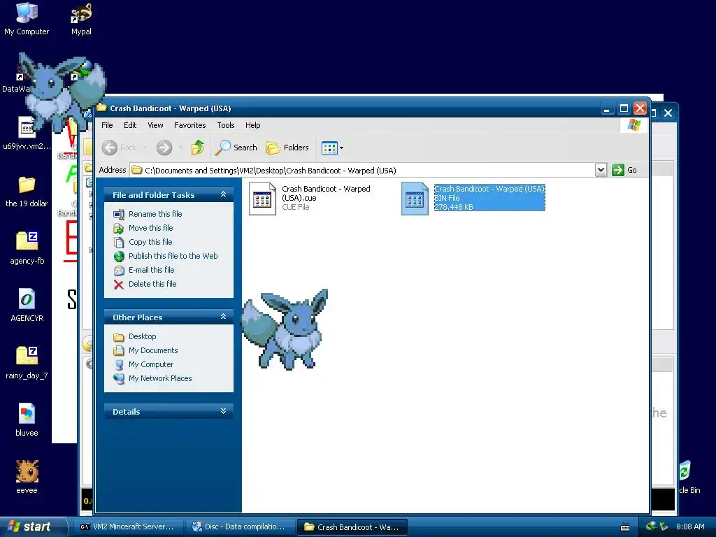Click the walking Eevee sprite in file pane
The image size is (716, 537).
pyautogui.click(x=285, y=329)
